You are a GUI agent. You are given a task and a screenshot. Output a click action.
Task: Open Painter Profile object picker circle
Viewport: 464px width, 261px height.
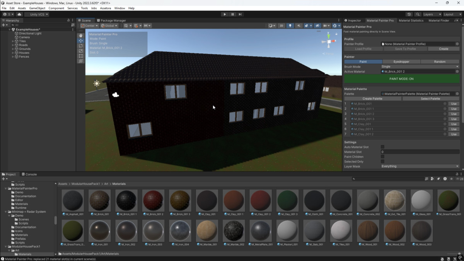pos(457,44)
